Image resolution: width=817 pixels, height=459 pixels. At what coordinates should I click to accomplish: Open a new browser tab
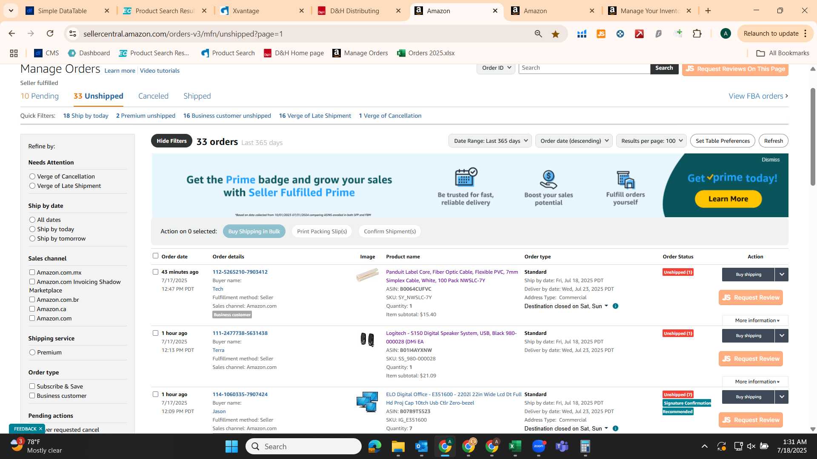[x=708, y=11]
